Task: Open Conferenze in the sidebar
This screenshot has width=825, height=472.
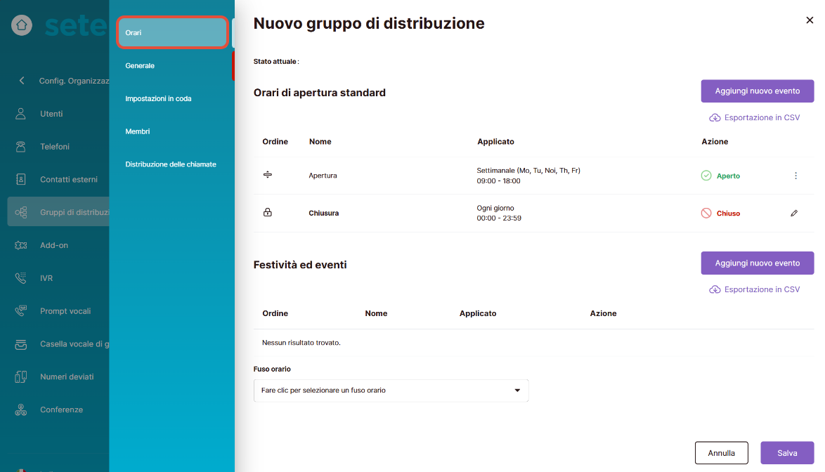Action: point(62,410)
